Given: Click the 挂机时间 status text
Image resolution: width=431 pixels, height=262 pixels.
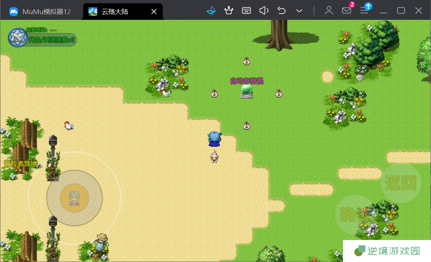Looking at the screenshot, I should pyautogui.click(x=41, y=30).
